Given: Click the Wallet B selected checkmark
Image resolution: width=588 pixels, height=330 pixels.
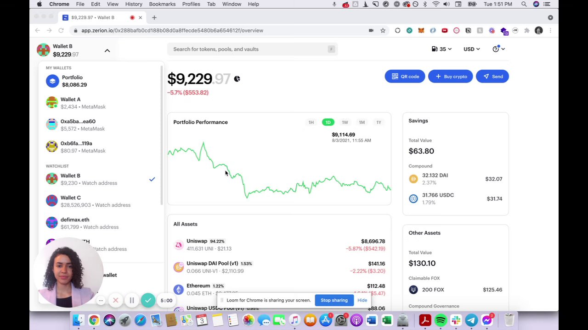Looking at the screenshot, I should pyautogui.click(x=152, y=179).
